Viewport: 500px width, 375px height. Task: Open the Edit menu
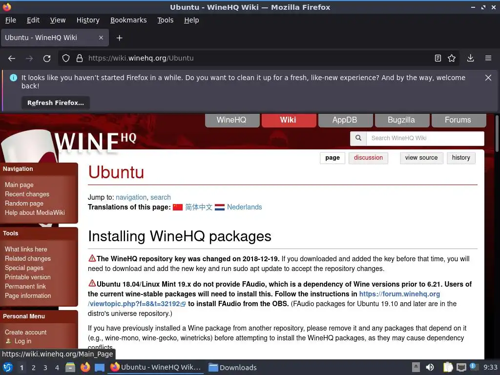[x=33, y=20]
